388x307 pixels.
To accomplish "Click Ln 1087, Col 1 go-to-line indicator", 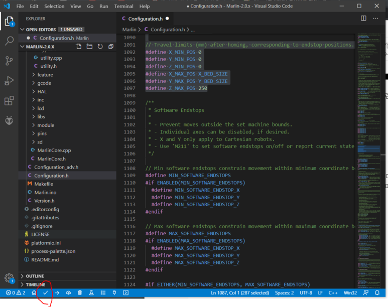I will pos(240,293).
